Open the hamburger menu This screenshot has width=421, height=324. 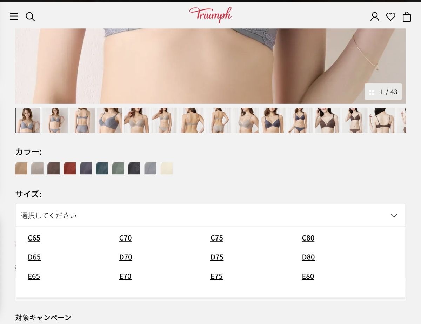pyautogui.click(x=14, y=16)
